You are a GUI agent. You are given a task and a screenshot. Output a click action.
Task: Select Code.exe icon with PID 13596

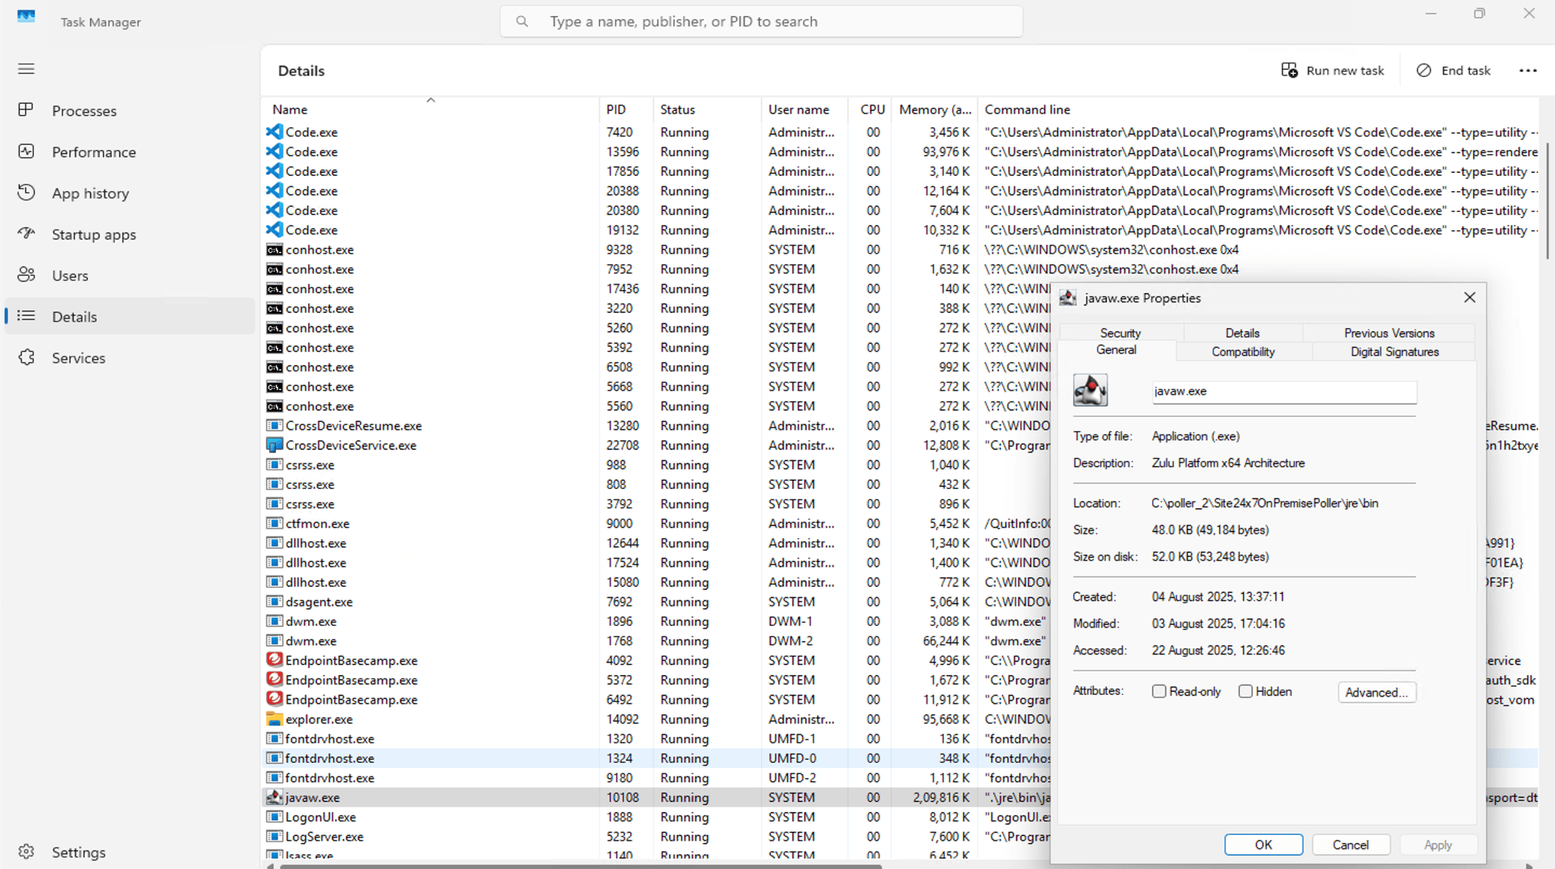pos(275,152)
